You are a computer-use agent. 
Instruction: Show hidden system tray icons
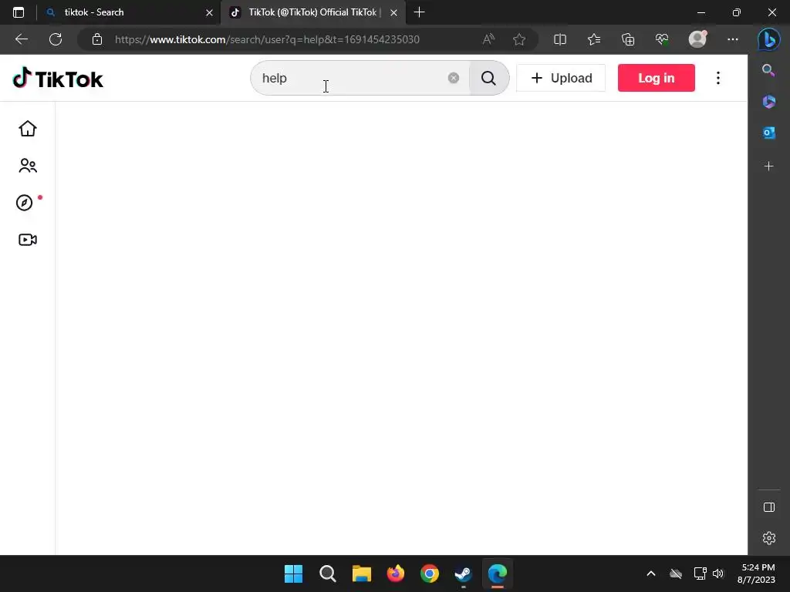(651, 573)
